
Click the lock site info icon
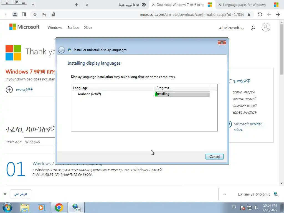249,14
